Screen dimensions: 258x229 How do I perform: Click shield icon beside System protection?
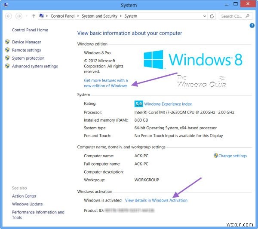coord(7,58)
